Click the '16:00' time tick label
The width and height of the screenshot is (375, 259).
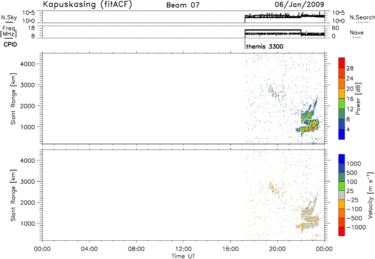pyautogui.click(x=230, y=249)
